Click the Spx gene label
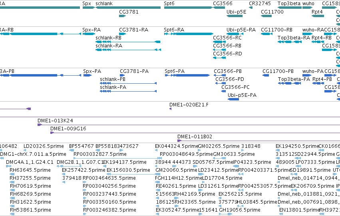The image size is (340, 216). tap(87, 4)
